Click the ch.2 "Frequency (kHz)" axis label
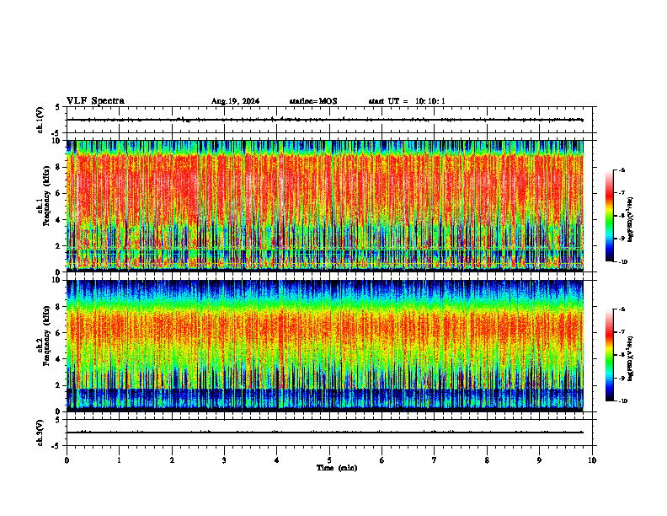The image size is (667, 516). (47, 336)
